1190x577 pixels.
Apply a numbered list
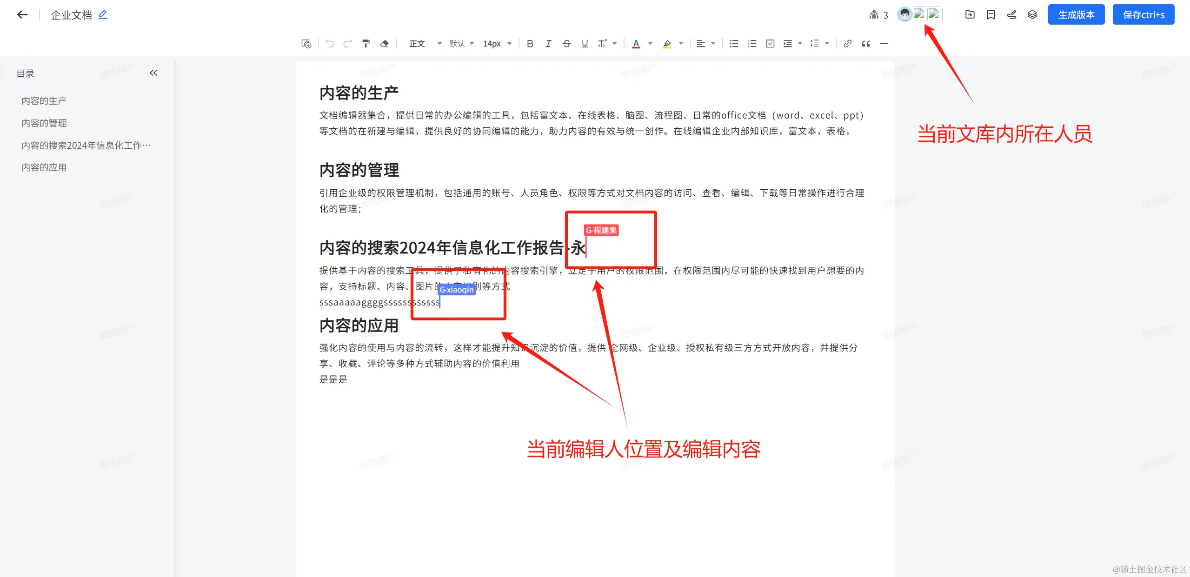coord(752,44)
